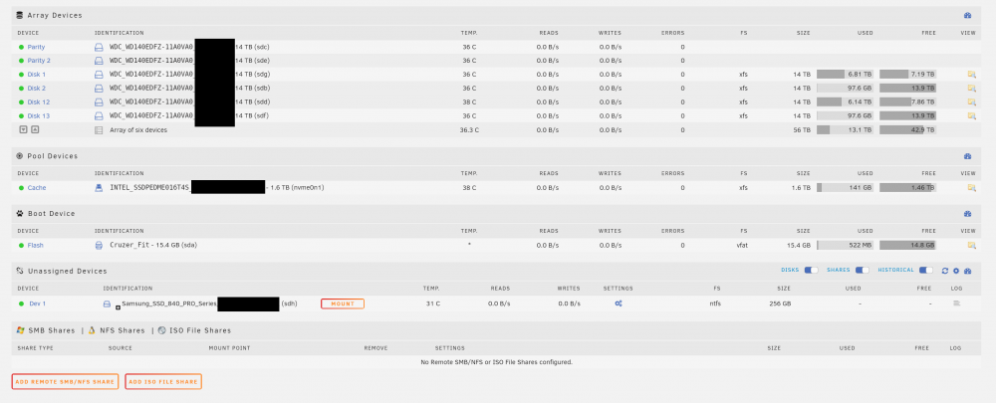Open the Parity device link
The height and width of the screenshot is (403, 996).
(x=36, y=47)
